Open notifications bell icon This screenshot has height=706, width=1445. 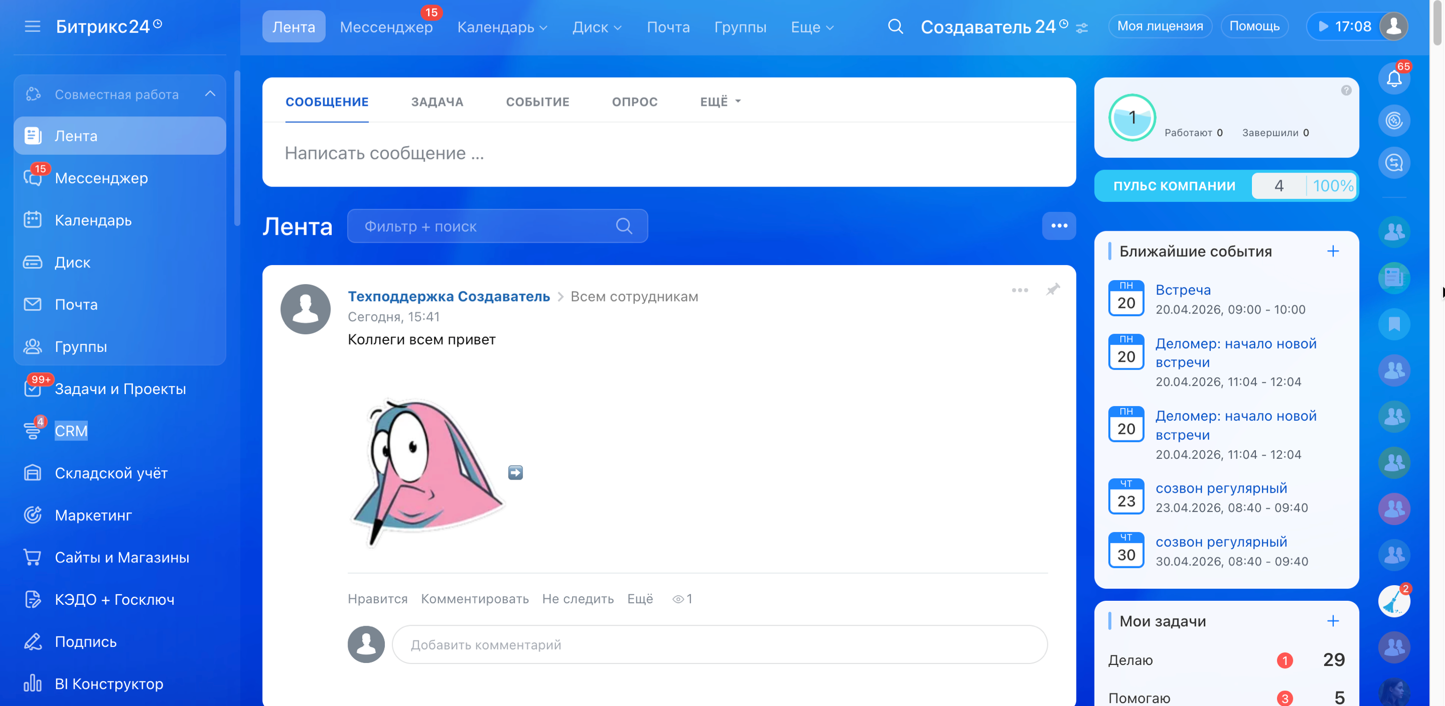(1393, 78)
